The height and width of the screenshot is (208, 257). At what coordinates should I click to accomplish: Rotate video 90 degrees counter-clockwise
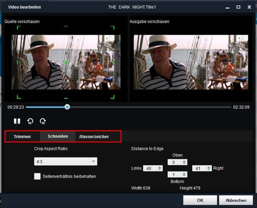pyautogui.click(x=30, y=121)
